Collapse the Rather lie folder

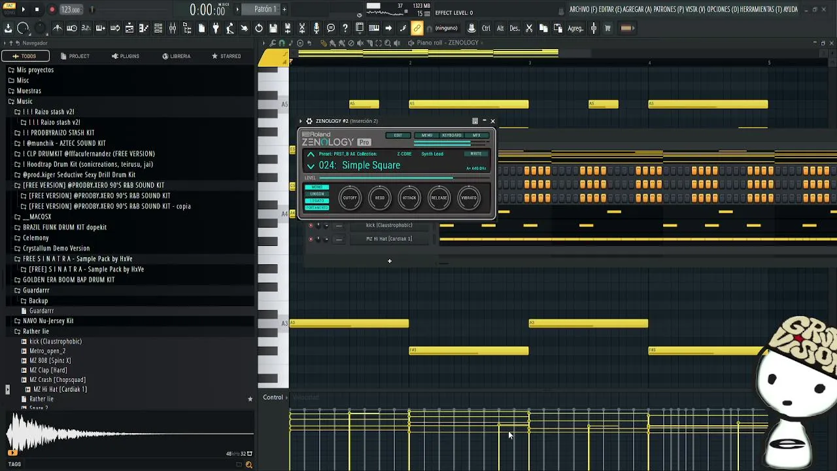pos(32,331)
